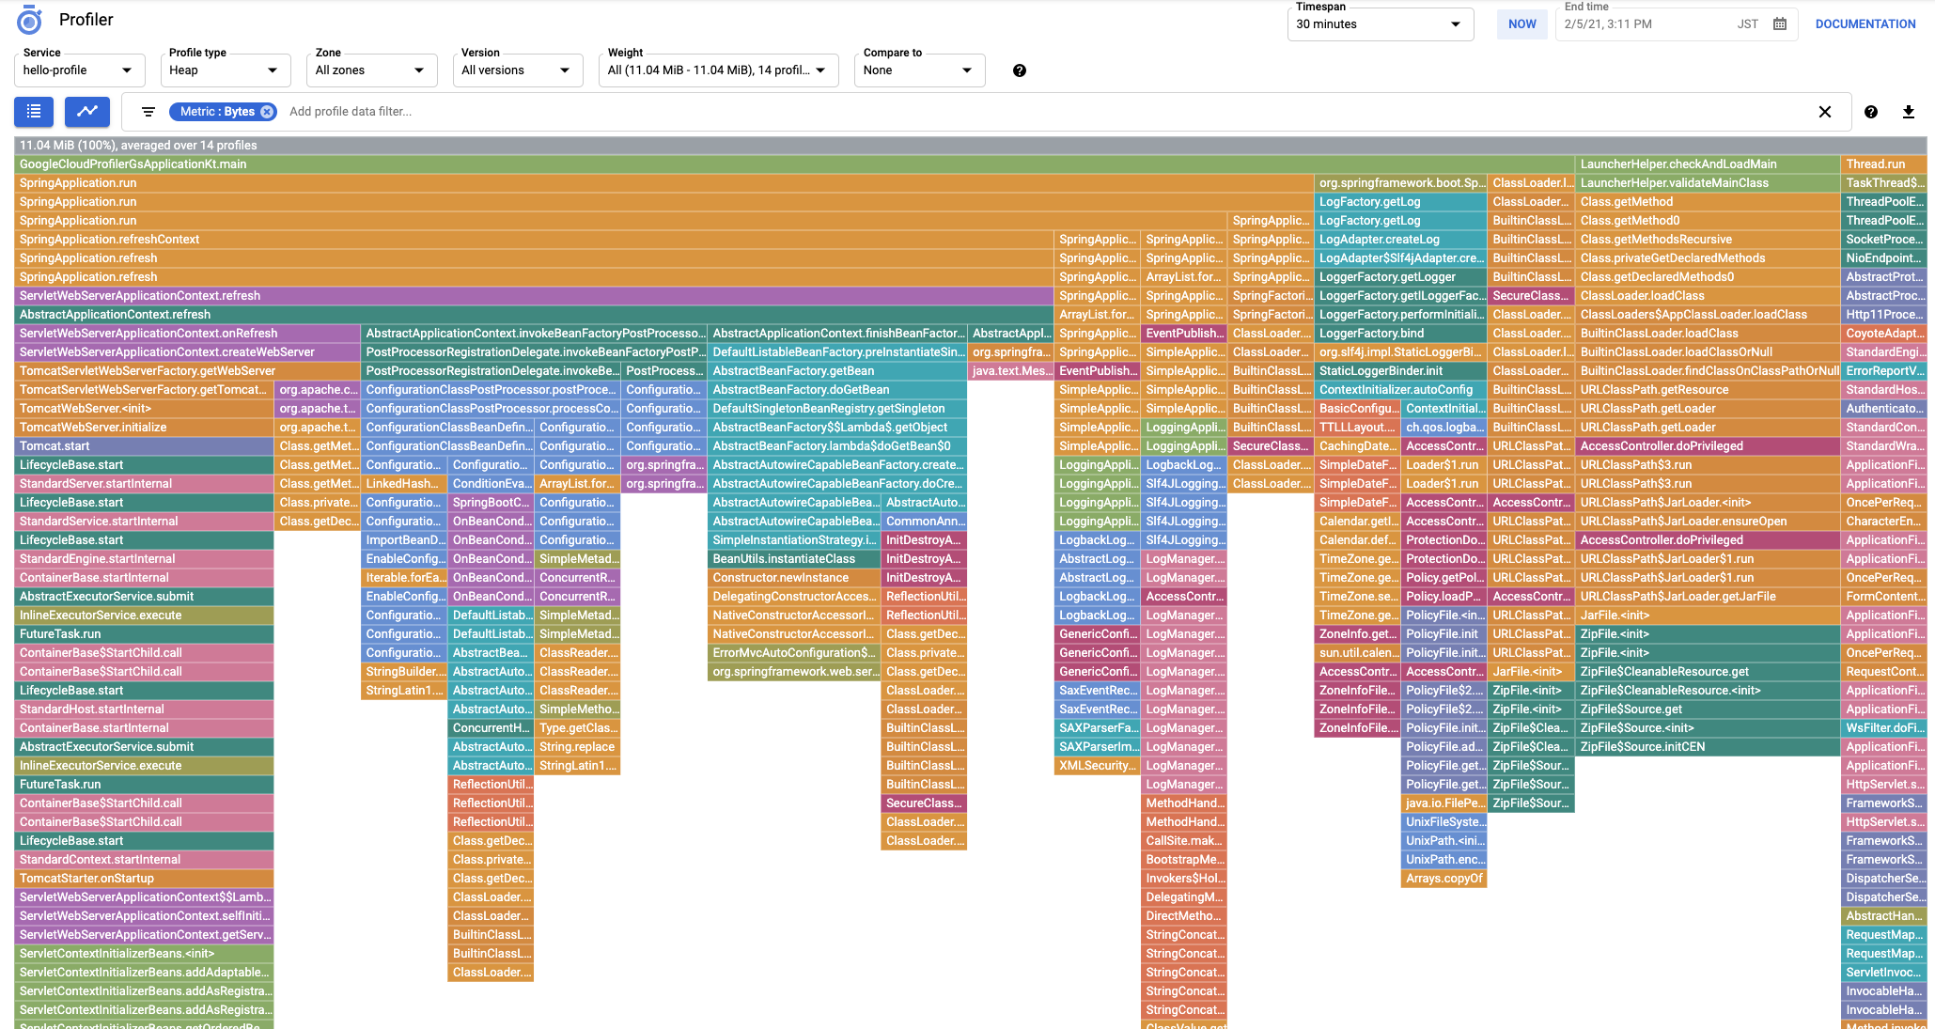Click the help icon next to Compare to
The image size is (1935, 1029).
click(x=1020, y=70)
